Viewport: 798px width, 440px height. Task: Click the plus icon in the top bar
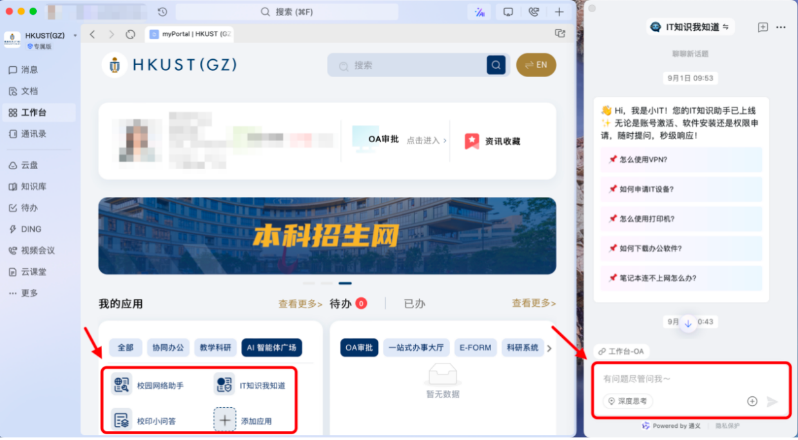(x=559, y=12)
